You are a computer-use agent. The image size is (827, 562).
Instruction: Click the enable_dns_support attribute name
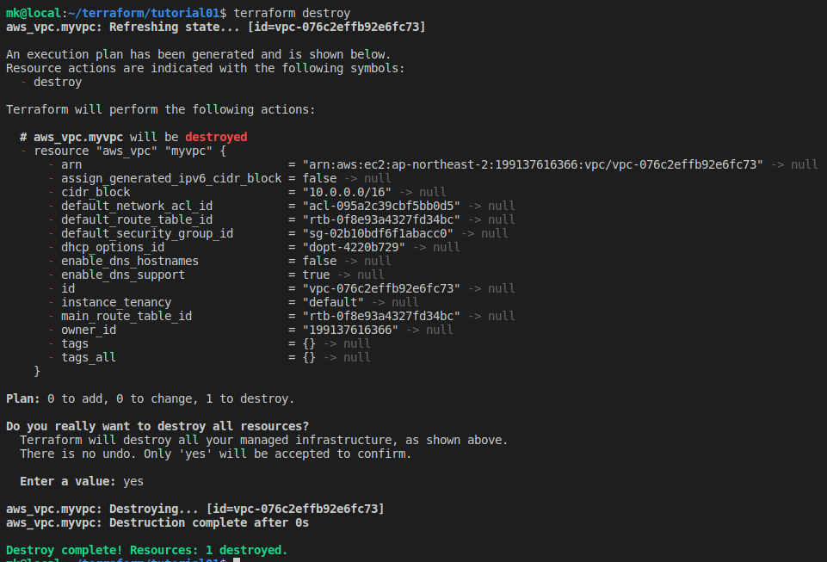[123, 275]
